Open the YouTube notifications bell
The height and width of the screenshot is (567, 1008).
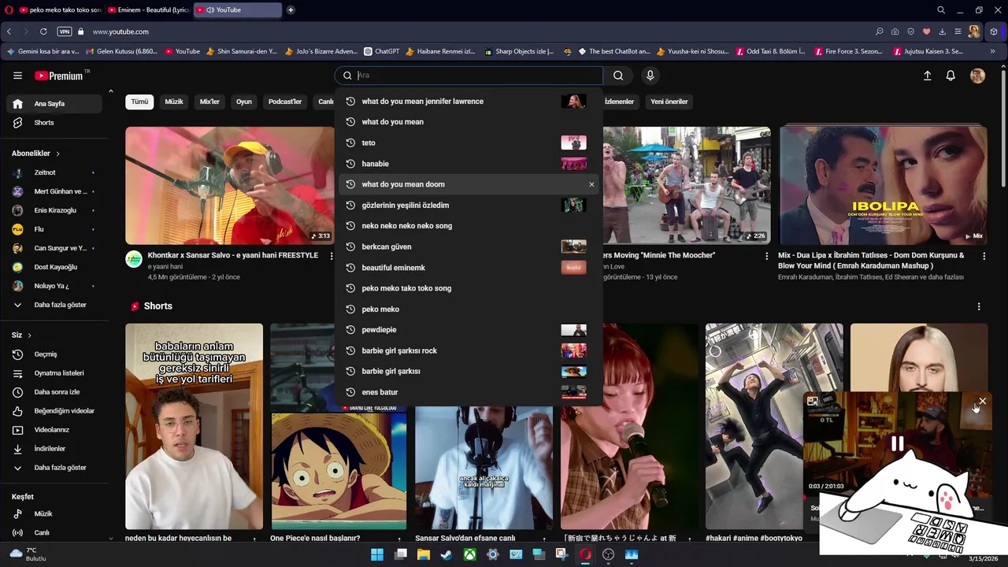click(x=951, y=76)
